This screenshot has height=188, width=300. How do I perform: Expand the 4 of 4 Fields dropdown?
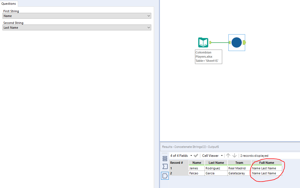[x=191, y=155]
